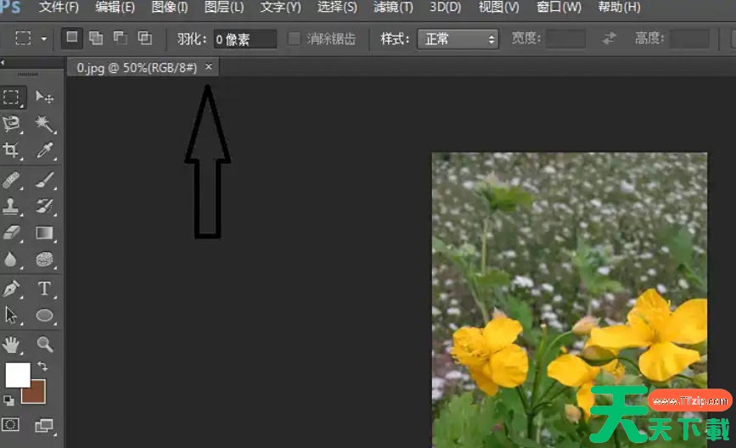736x448 pixels.
Task: Activate the Eraser tool
Action: click(x=12, y=232)
